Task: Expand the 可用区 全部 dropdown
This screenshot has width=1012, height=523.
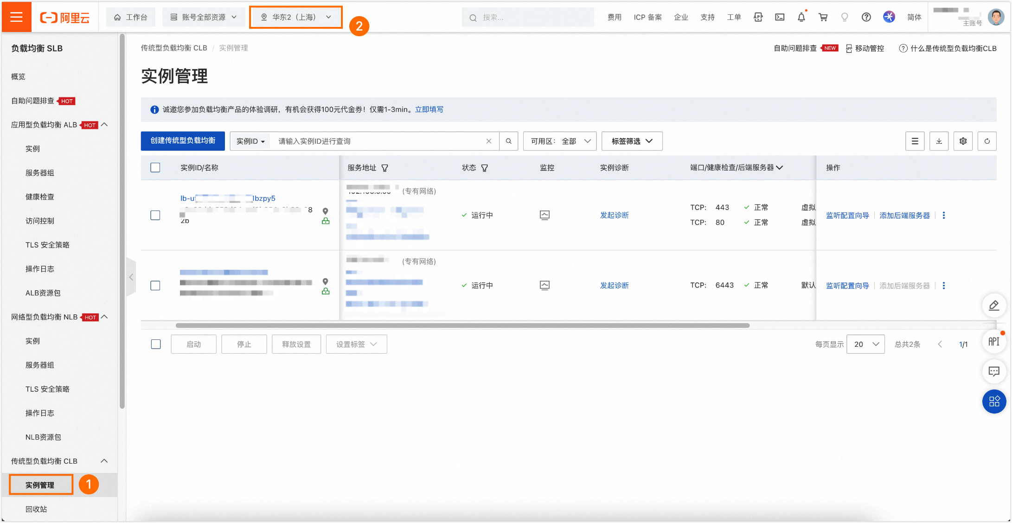Action: pos(560,141)
